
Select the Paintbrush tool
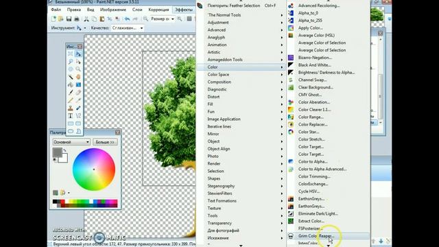71,93
